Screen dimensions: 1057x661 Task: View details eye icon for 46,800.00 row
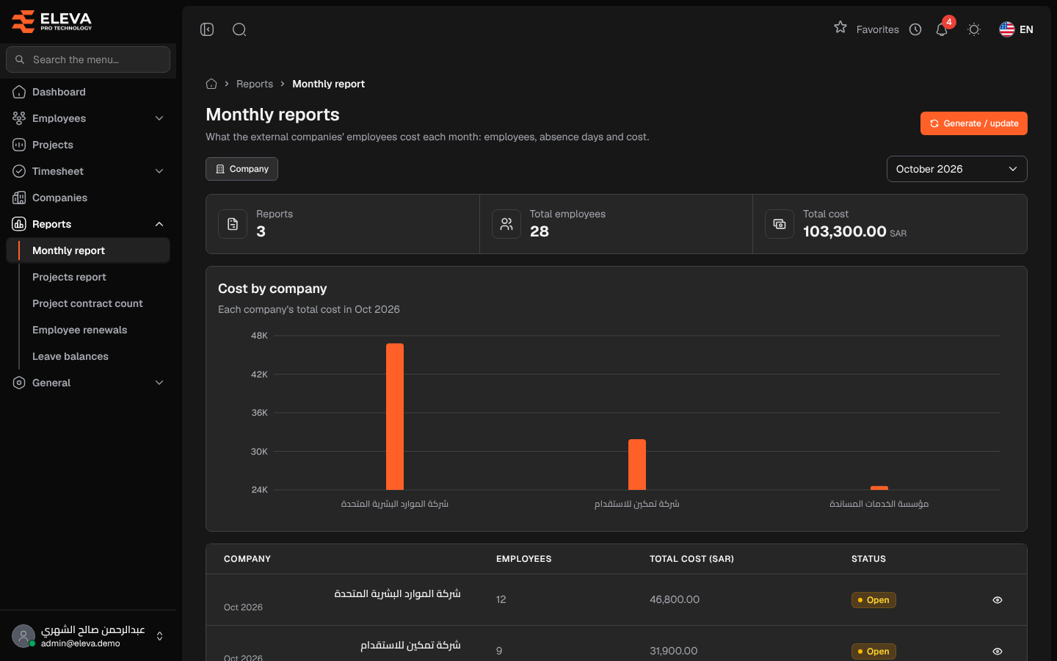(998, 600)
